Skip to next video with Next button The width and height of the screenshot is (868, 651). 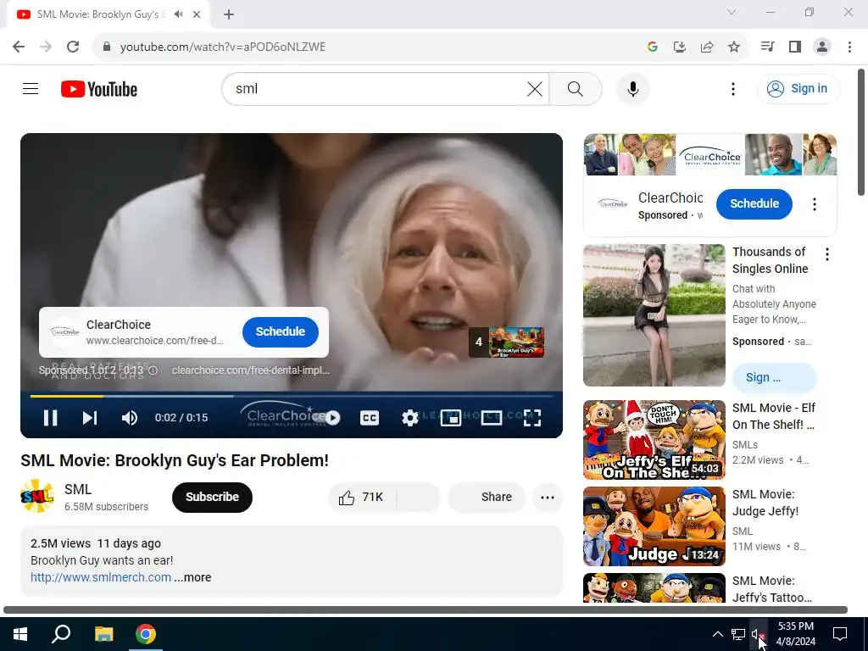coord(90,417)
